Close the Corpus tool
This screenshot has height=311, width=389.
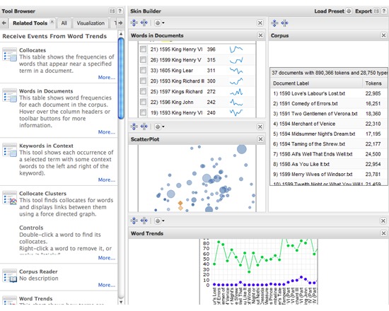tap(383, 35)
